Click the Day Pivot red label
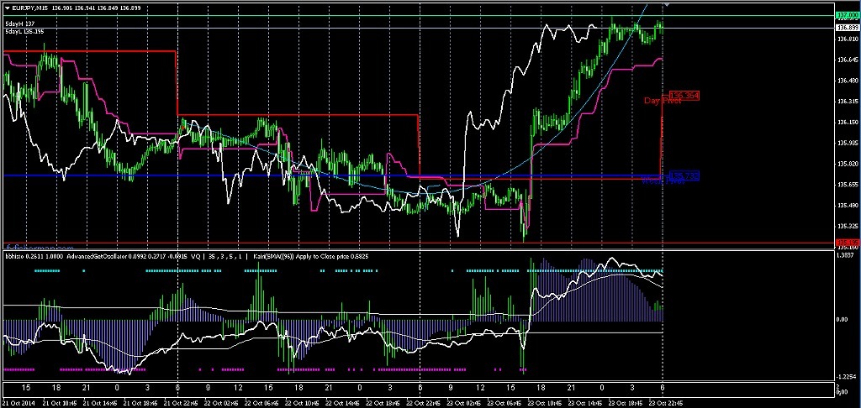The height and width of the screenshot is (408, 861). (x=663, y=101)
